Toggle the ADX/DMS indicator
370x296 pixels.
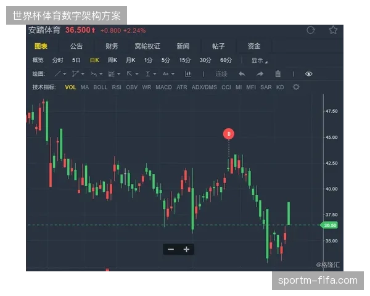pyautogui.click(x=204, y=88)
